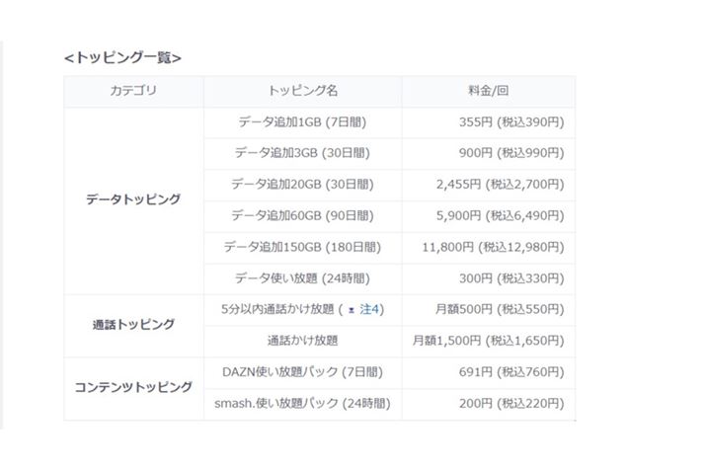Select the データトッピング category cell
706x471 pixels.
[133, 199]
